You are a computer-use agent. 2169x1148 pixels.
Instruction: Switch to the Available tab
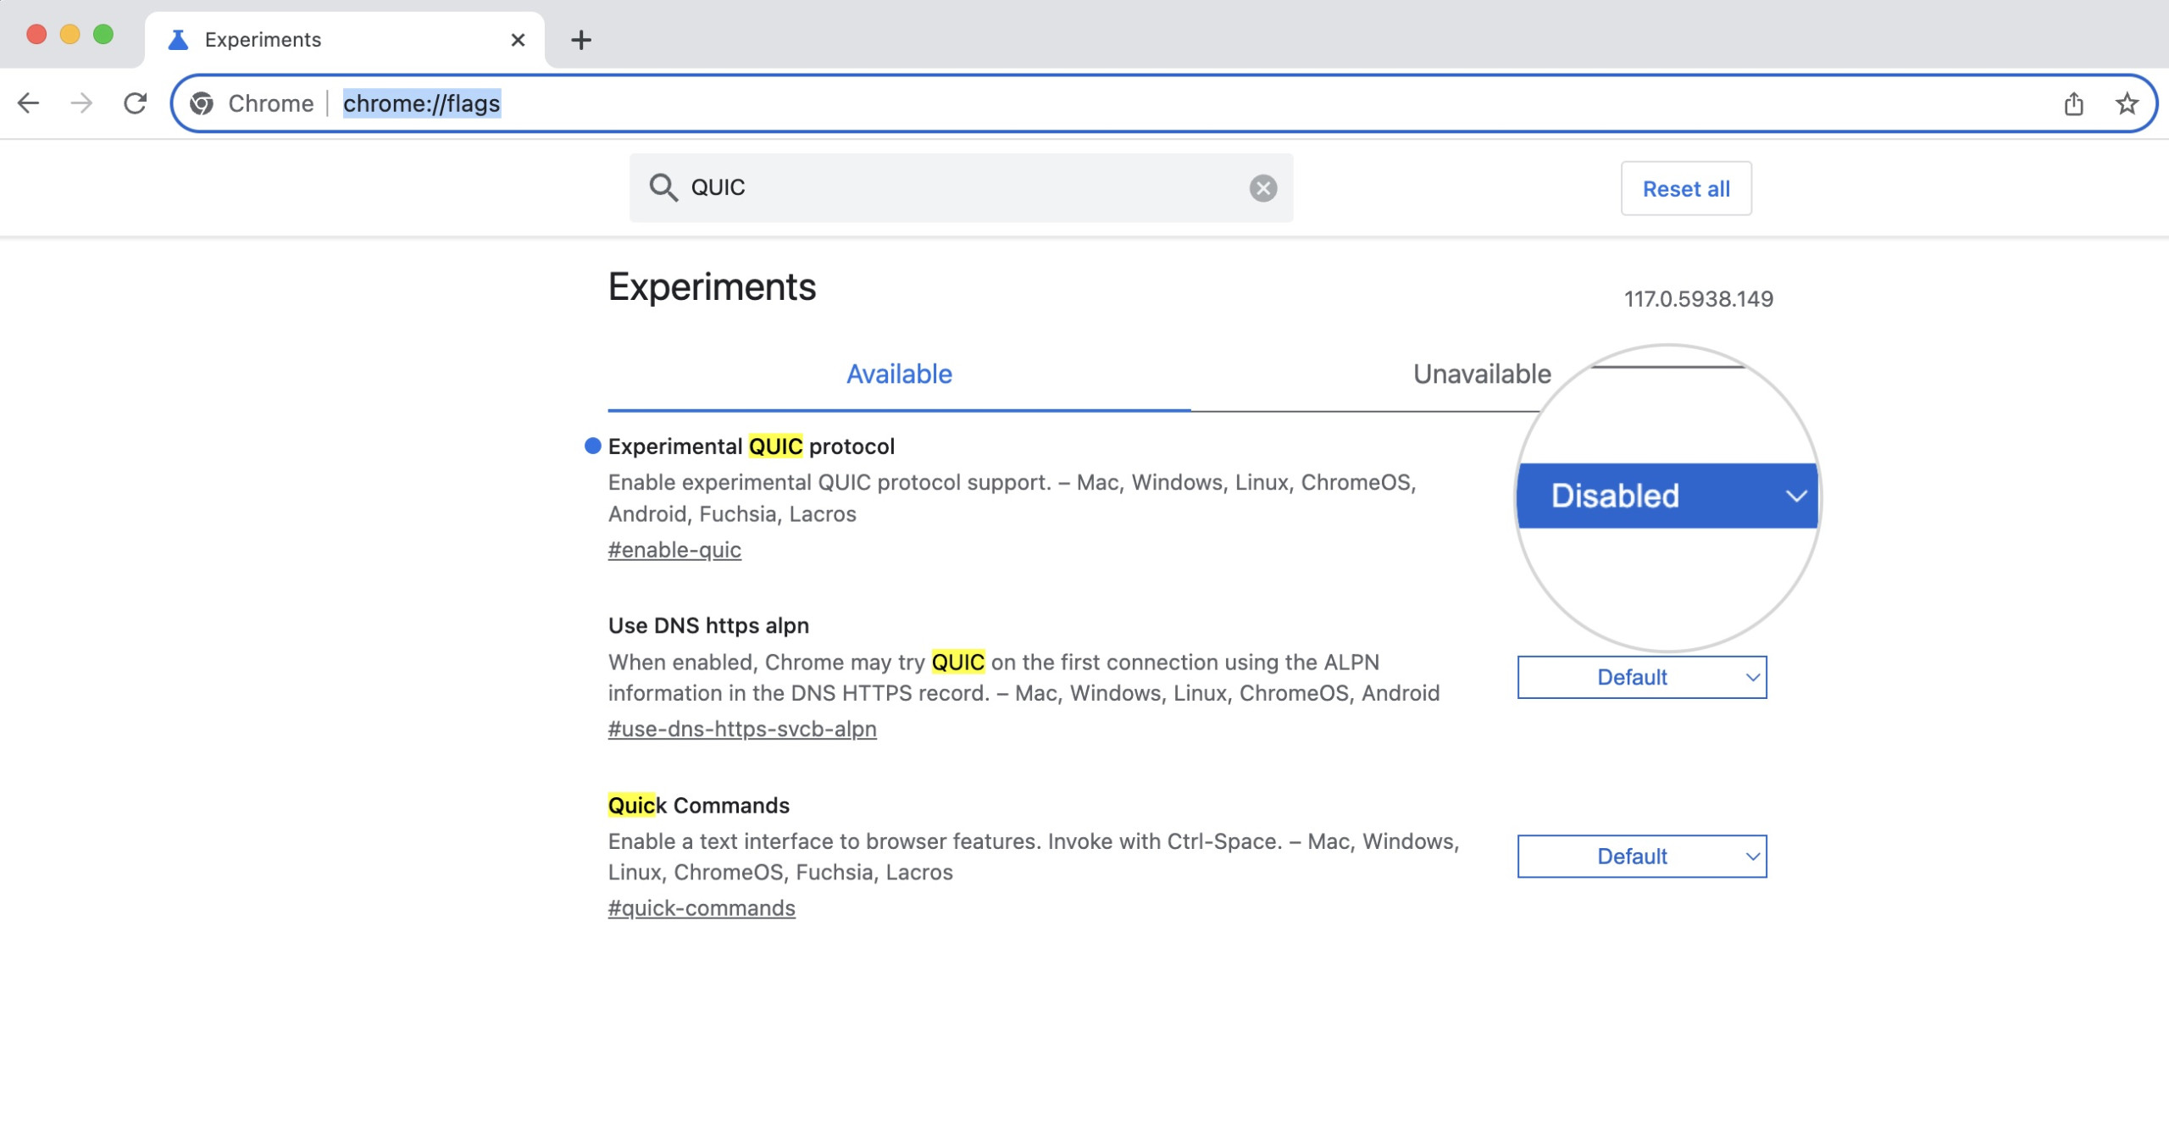coord(899,374)
